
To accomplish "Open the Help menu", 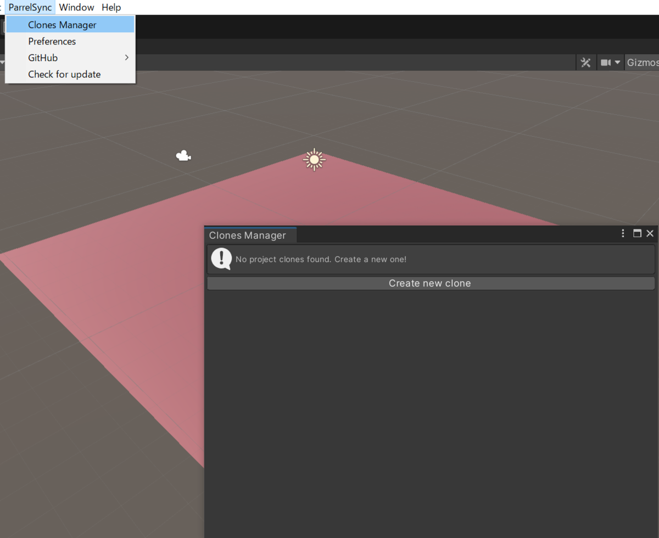I will click(111, 8).
